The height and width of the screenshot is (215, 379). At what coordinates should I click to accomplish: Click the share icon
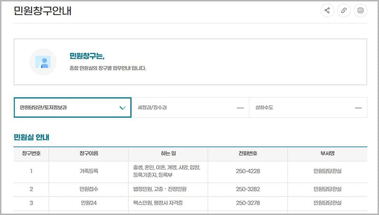point(327,10)
